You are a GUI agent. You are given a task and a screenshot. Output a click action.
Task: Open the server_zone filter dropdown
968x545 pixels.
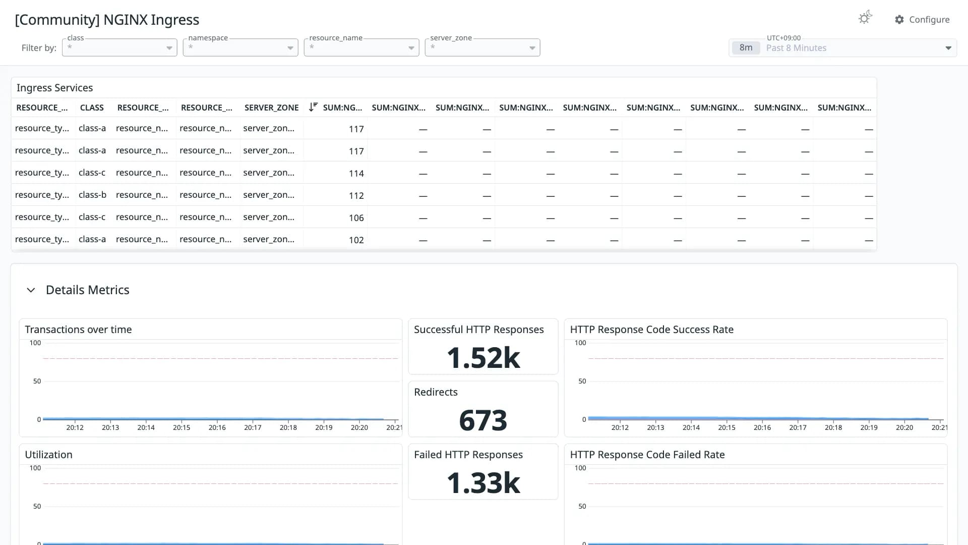click(482, 47)
